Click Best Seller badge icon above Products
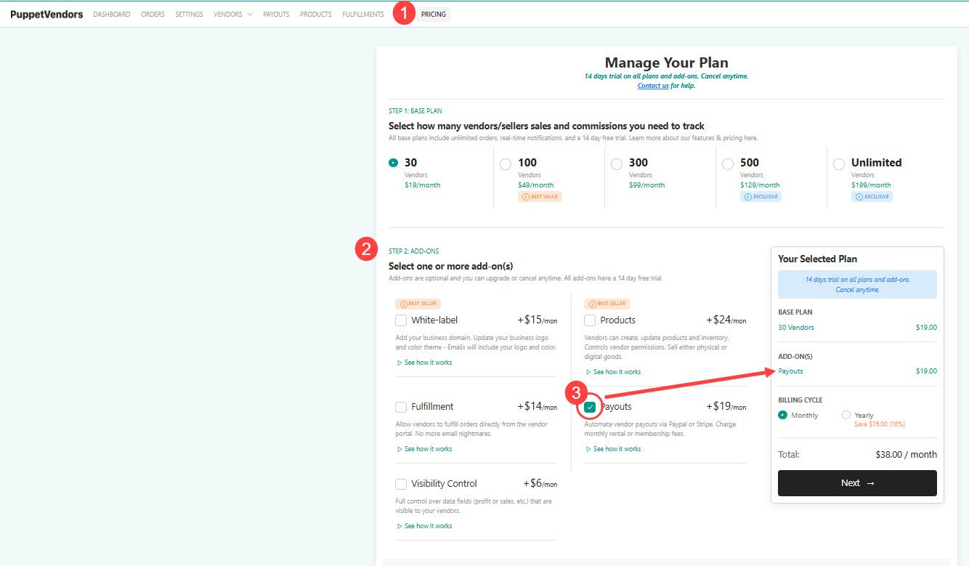969x566 pixels. [591, 304]
